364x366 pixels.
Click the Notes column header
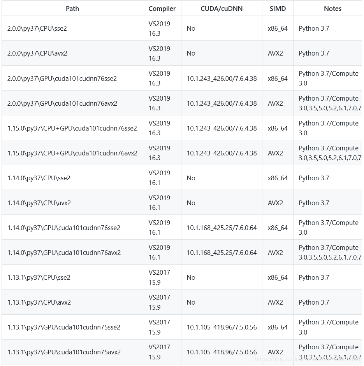click(332, 9)
